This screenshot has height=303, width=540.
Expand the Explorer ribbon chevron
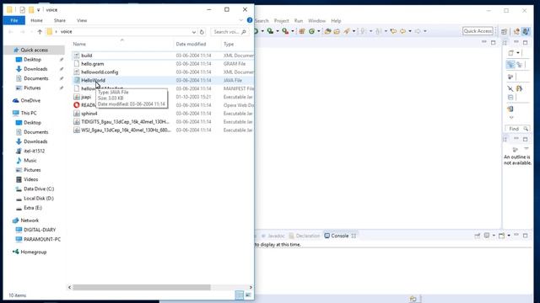[240, 20]
